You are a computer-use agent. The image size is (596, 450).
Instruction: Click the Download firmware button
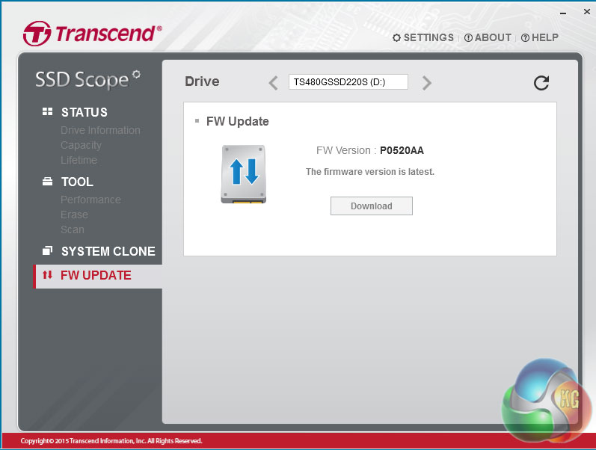coord(372,206)
